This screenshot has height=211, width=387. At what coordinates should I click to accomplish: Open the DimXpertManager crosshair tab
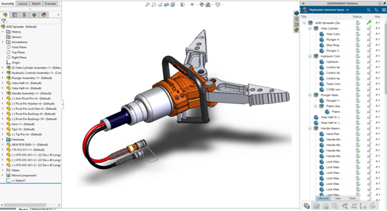point(34,15)
